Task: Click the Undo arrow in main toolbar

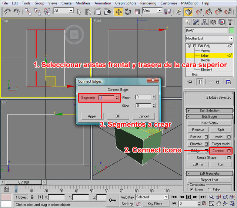Action: [7, 11]
